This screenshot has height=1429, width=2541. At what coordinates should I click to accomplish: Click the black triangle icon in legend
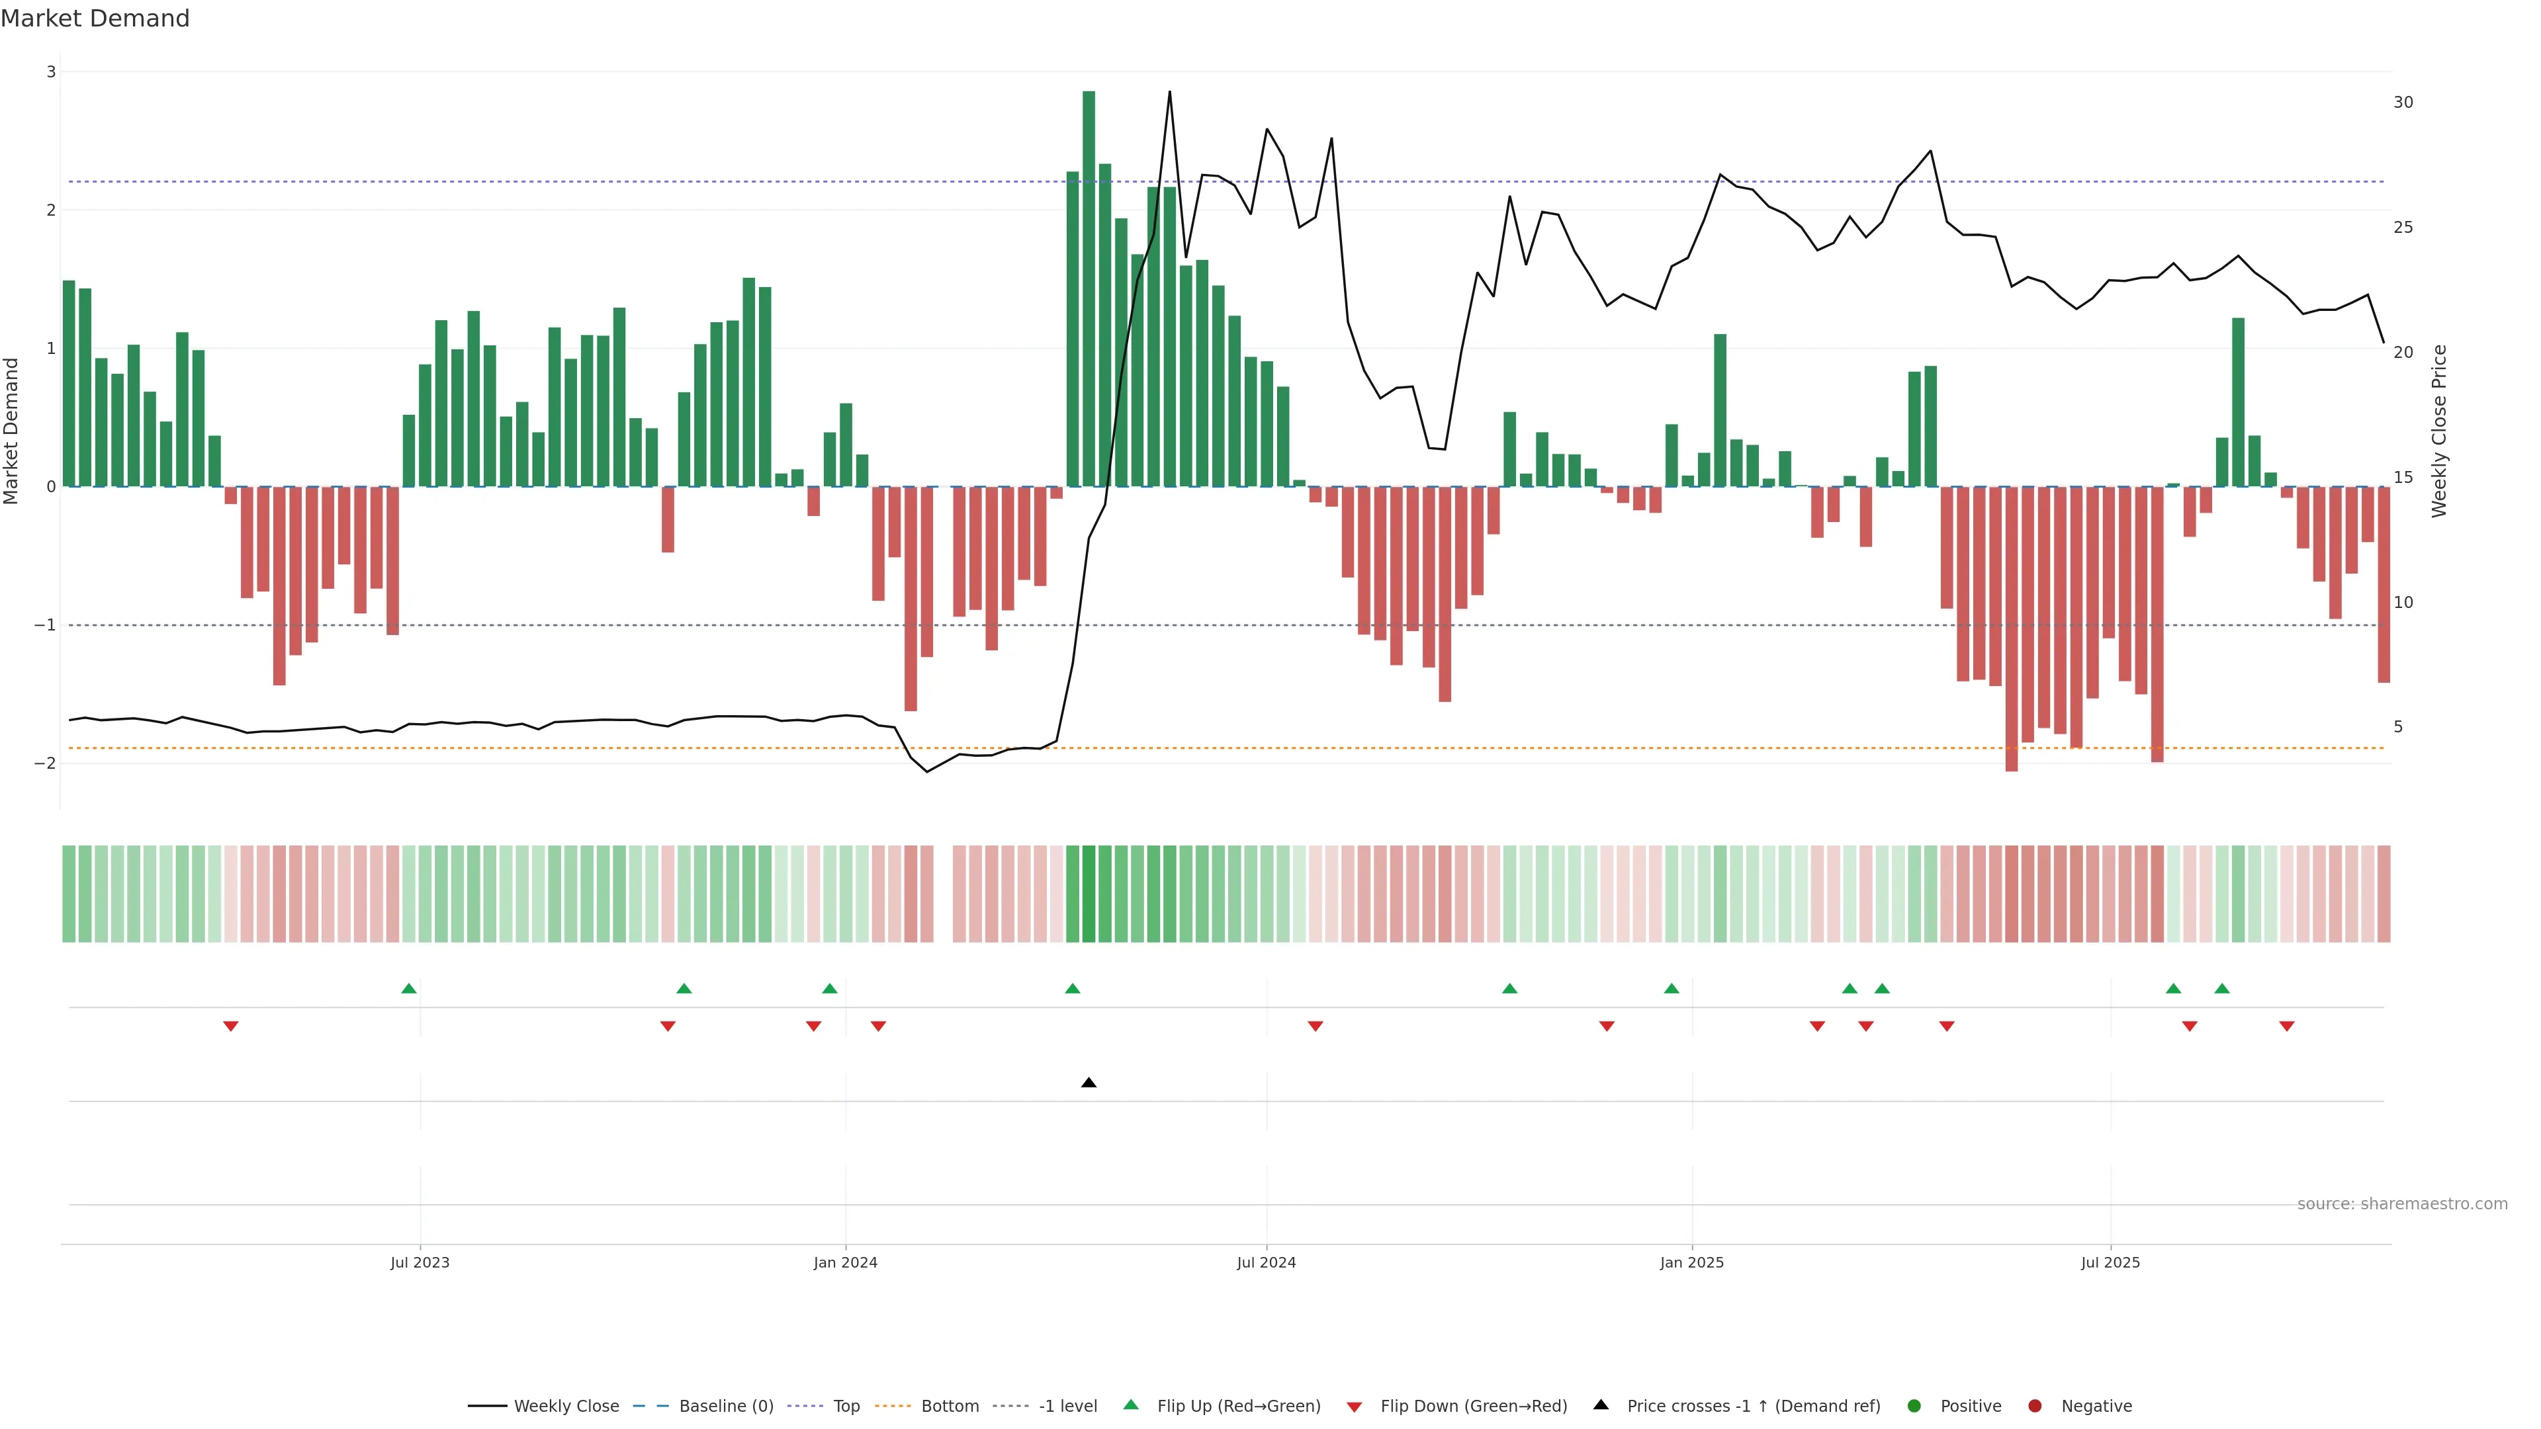(x=1601, y=1405)
